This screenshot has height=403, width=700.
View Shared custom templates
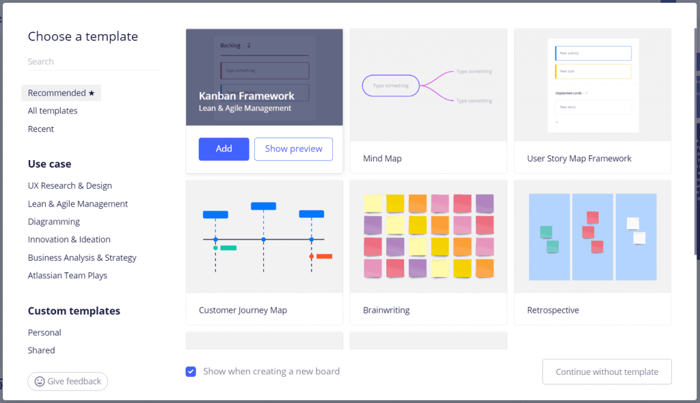[x=41, y=350]
